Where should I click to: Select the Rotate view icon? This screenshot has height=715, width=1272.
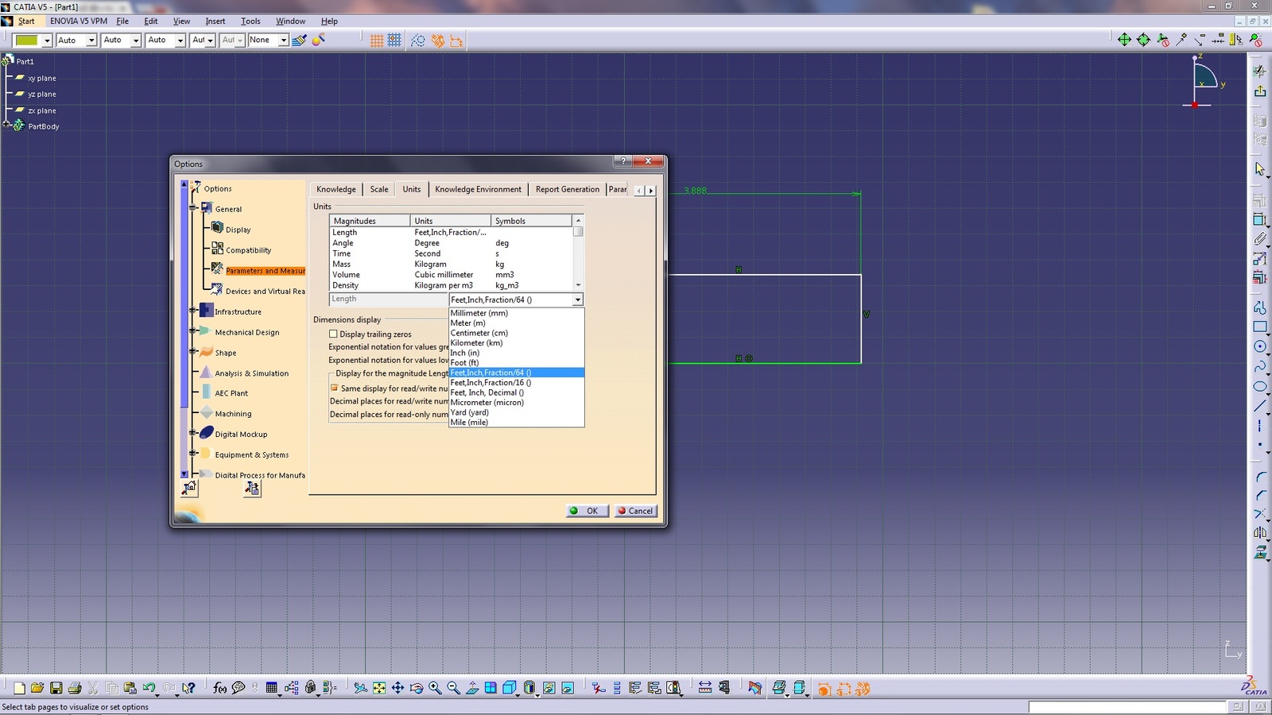click(x=417, y=688)
